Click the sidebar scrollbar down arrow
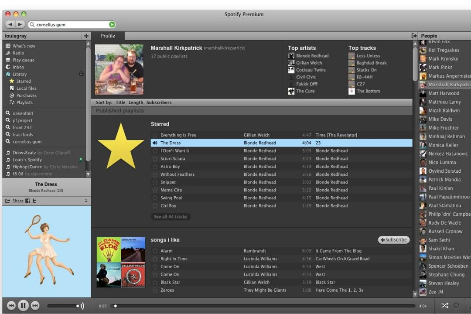The width and height of the screenshot is (471, 314). coord(88,174)
